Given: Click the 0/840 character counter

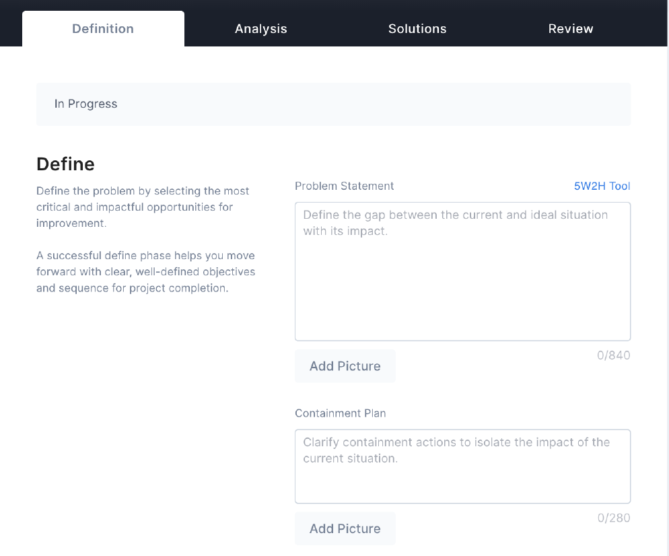Looking at the screenshot, I should [613, 355].
